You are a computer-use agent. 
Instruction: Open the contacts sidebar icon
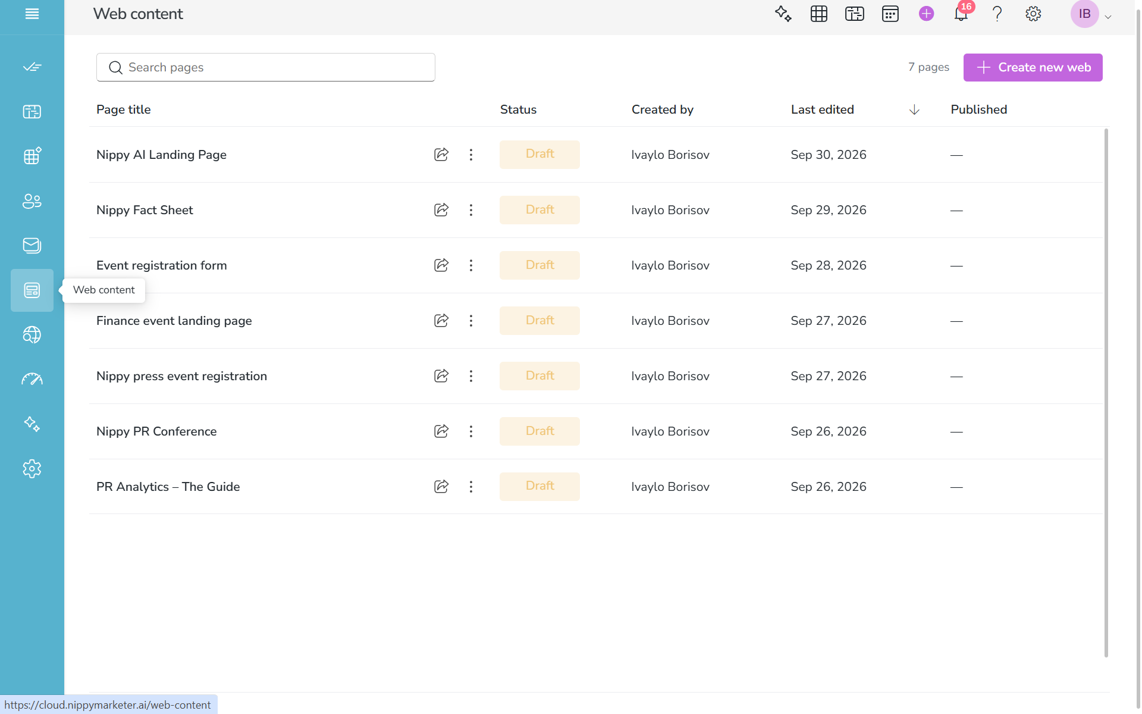point(32,201)
